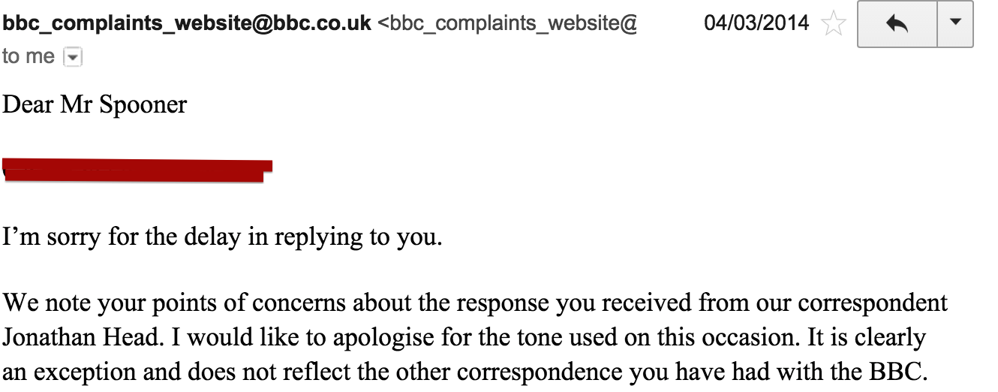Click the word "replying" in the apology line
Image resolution: width=998 pixels, height=392 pixels.
click(x=318, y=237)
